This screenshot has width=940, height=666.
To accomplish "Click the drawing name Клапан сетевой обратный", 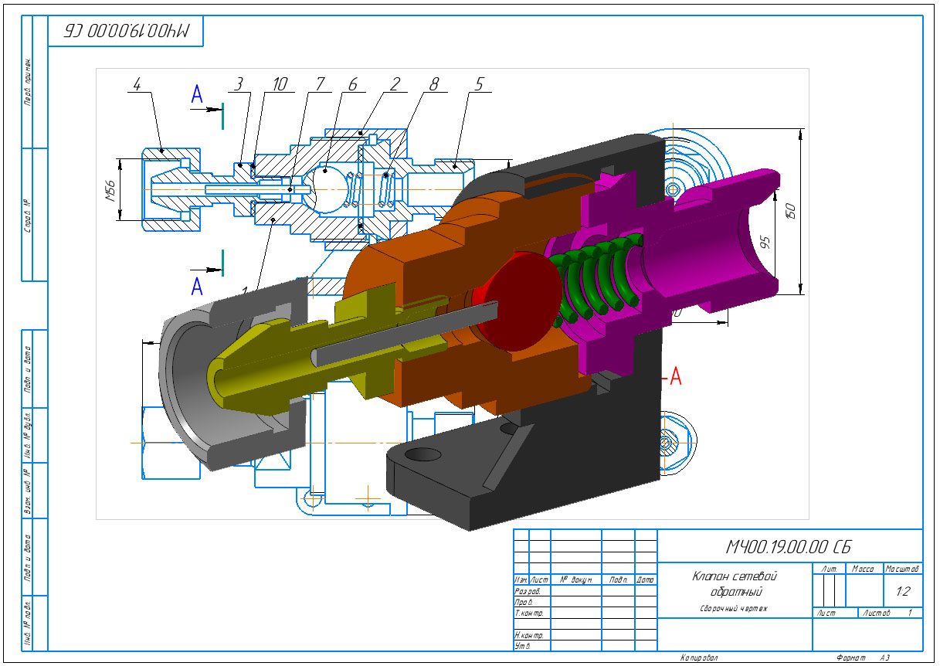I will tap(735, 583).
